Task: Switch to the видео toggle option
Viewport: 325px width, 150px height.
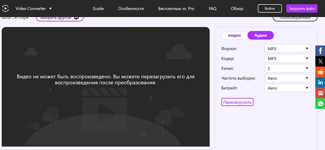Action: [x=234, y=35]
